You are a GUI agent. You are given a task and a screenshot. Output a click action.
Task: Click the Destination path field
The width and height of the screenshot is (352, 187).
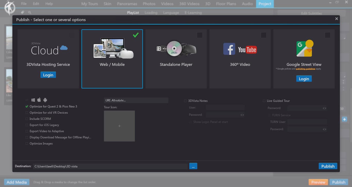coord(110,166)
